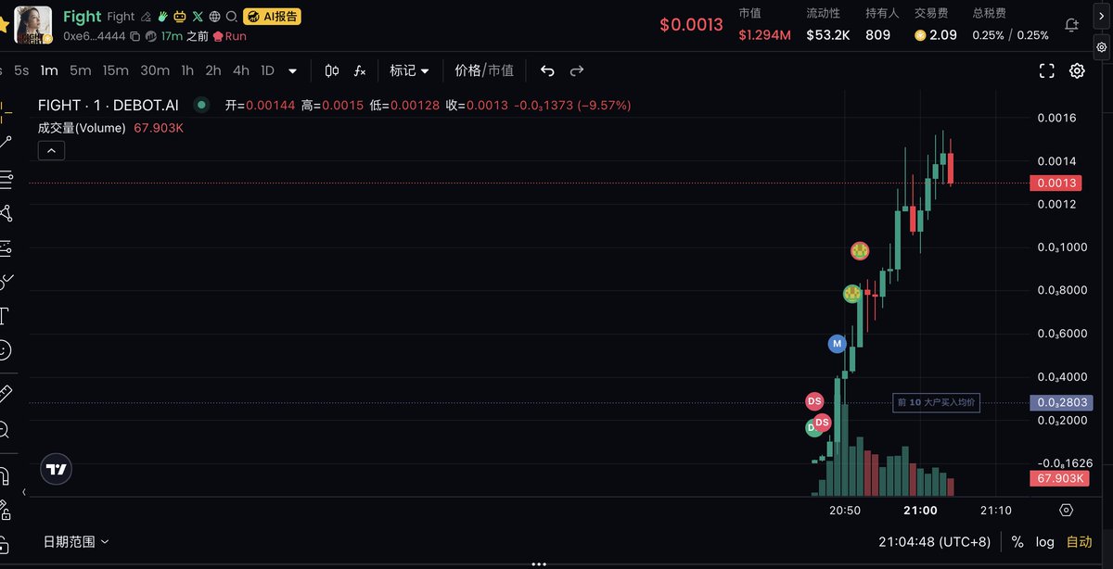
Task: Select the 5m timeframe
Action: 81,70
